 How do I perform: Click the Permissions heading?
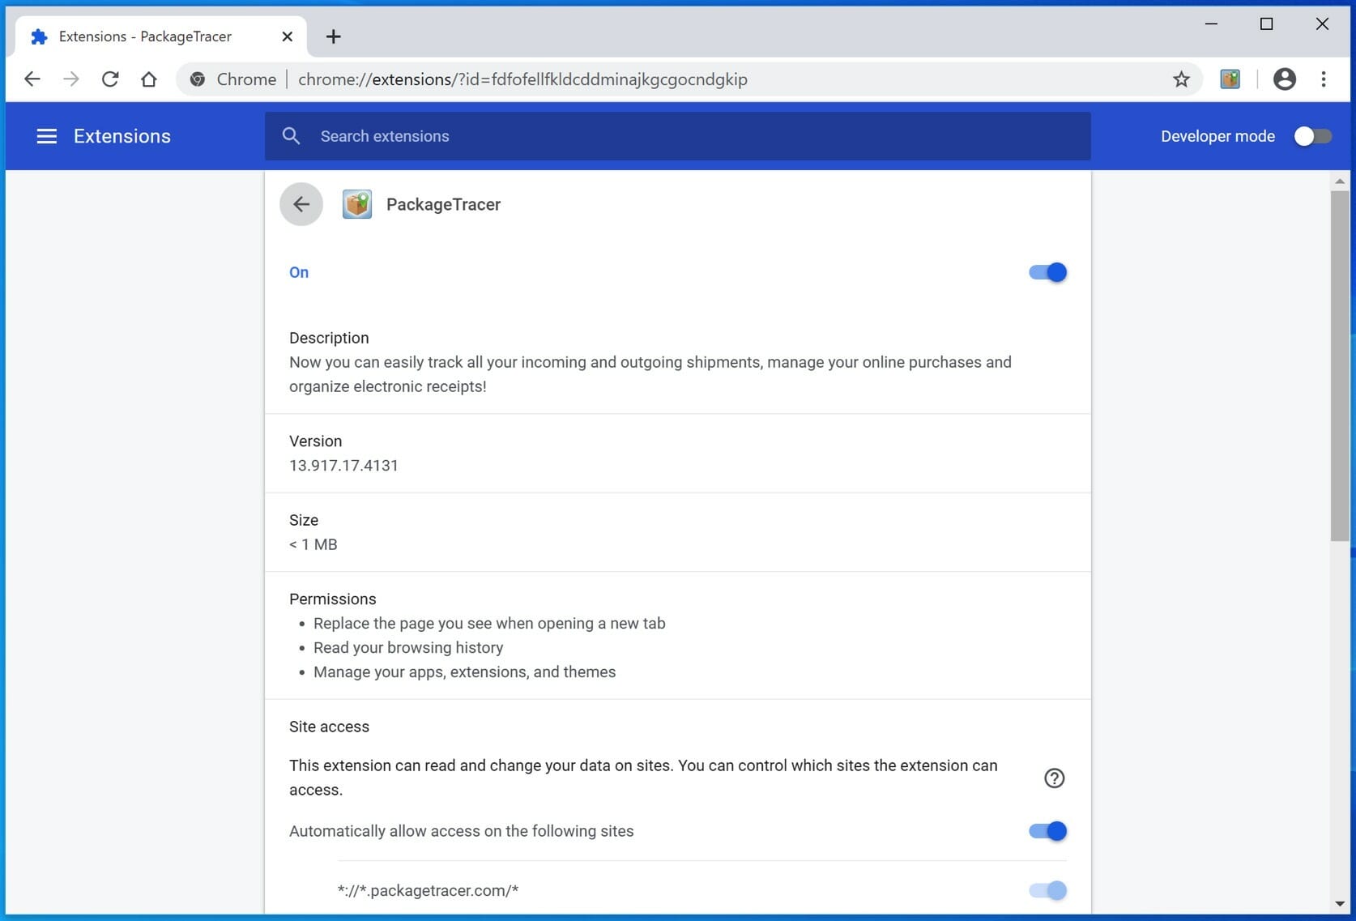pyautogui.click(x=332, y=599)
